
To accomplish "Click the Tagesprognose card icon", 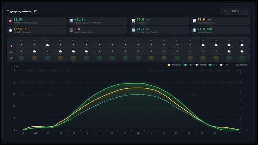I will coord(194,21).
